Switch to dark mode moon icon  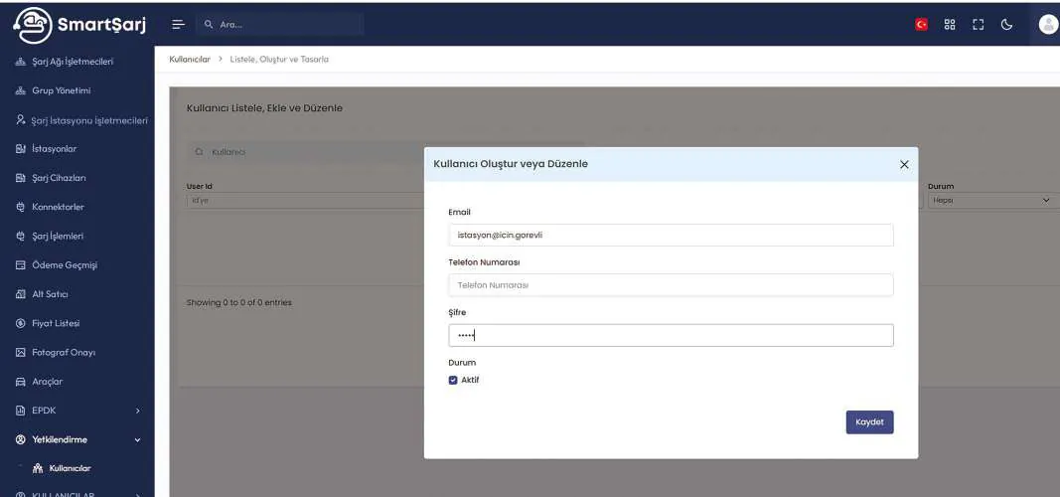(1006, 24)
